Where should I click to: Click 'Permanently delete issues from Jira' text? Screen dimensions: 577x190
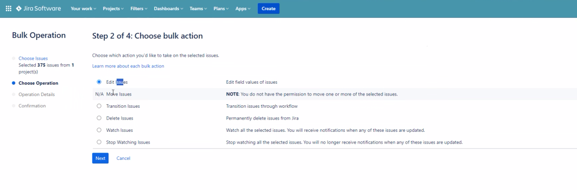pyautogui.click(x=262, y=118)
